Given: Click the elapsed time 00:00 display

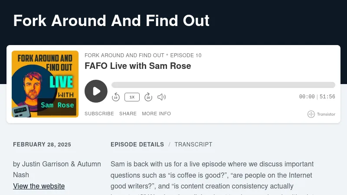Looking at the screenshot, I should pyautogui.click(x=307, y=97).
